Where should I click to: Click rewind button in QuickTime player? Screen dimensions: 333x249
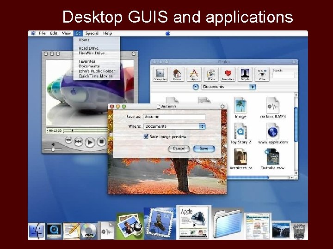coord(68,140)
